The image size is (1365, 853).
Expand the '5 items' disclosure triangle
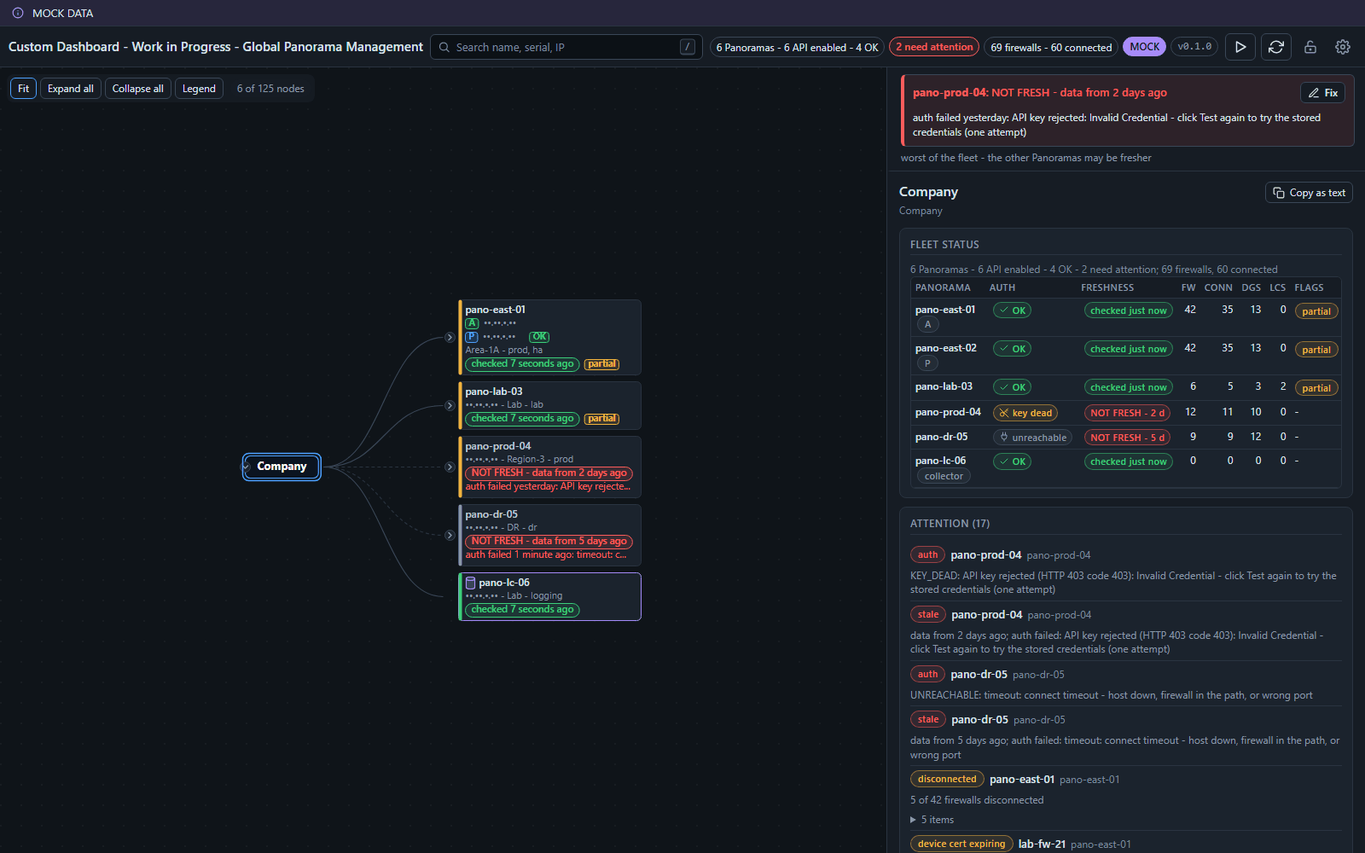click(x=913, y=820)
